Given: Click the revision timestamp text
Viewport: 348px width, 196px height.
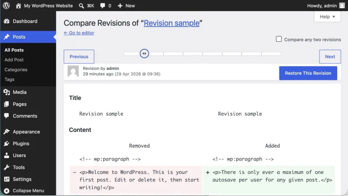Looking at the screenshot, I should click(122, 74).
